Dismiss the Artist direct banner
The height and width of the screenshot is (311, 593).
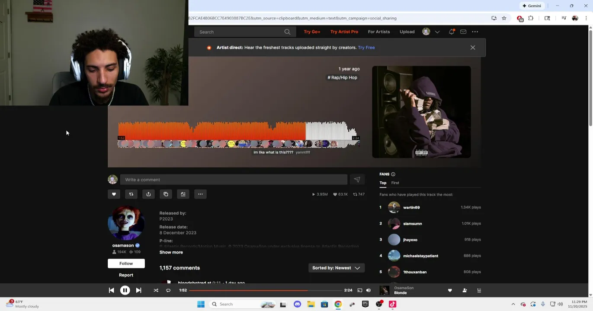click(473, 48)
